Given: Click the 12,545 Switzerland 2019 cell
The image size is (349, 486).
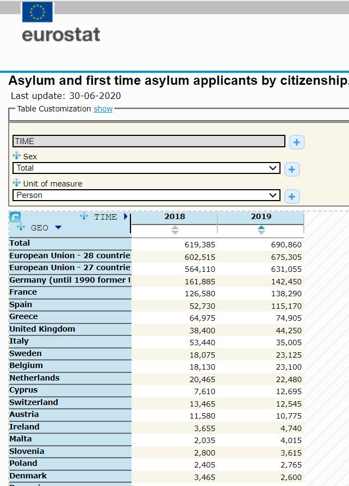Looking at the screenshot, I should [x=261, y=404].
